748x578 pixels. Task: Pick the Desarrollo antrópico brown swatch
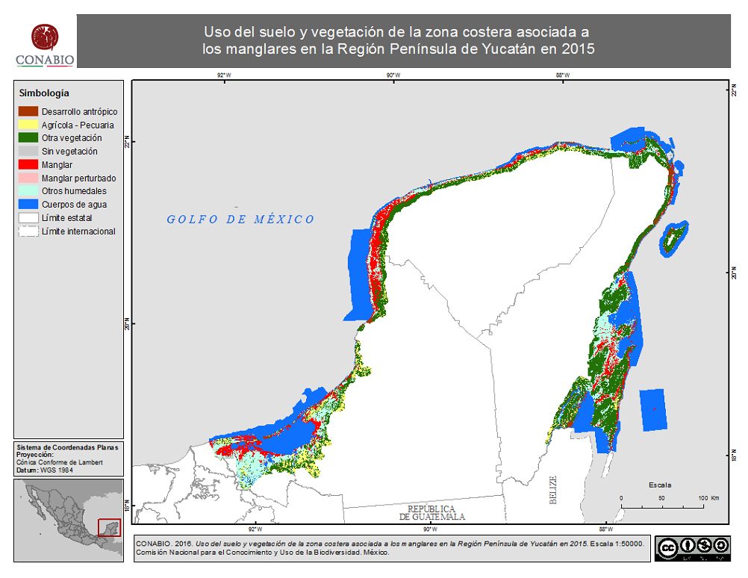pos(28,111)
